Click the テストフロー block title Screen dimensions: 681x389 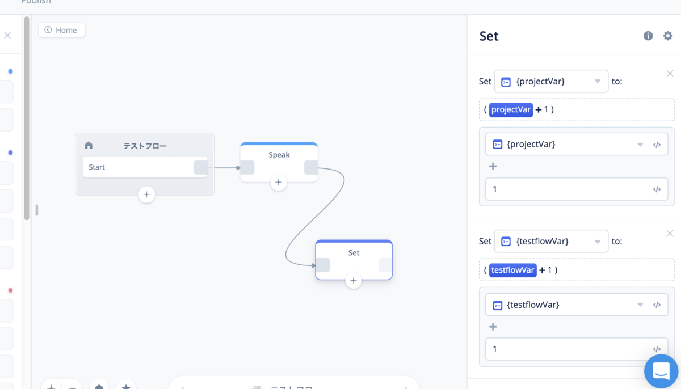tap(145, 146)
